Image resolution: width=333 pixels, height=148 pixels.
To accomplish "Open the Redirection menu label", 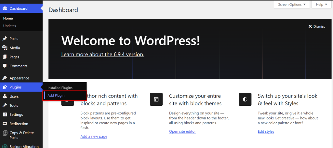I will (x=19, y=124).
